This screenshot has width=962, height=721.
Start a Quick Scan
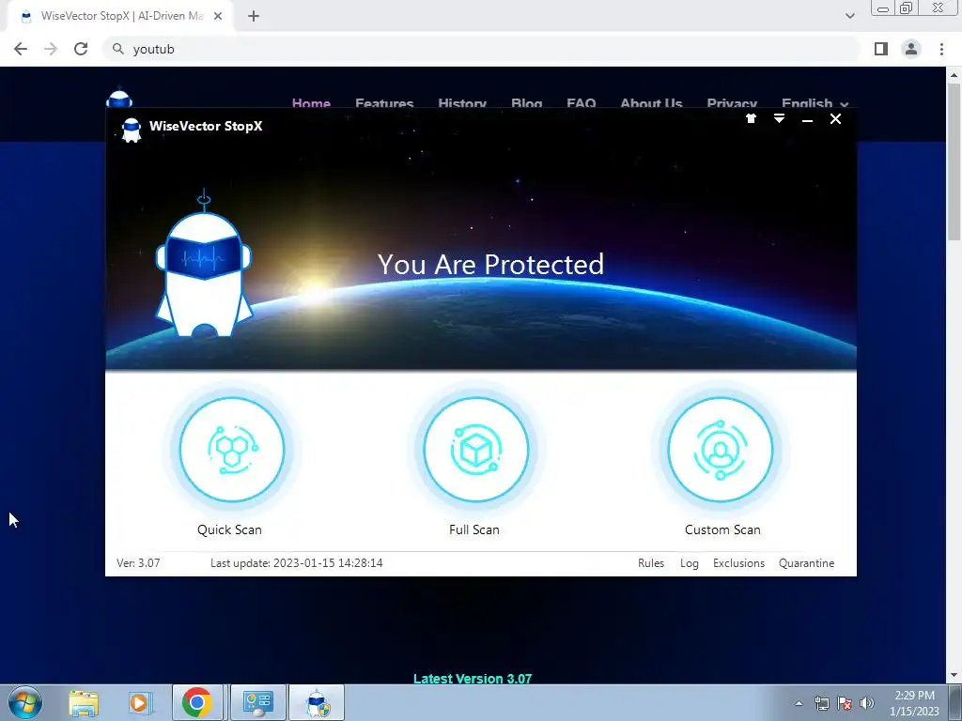pos(232,450)
